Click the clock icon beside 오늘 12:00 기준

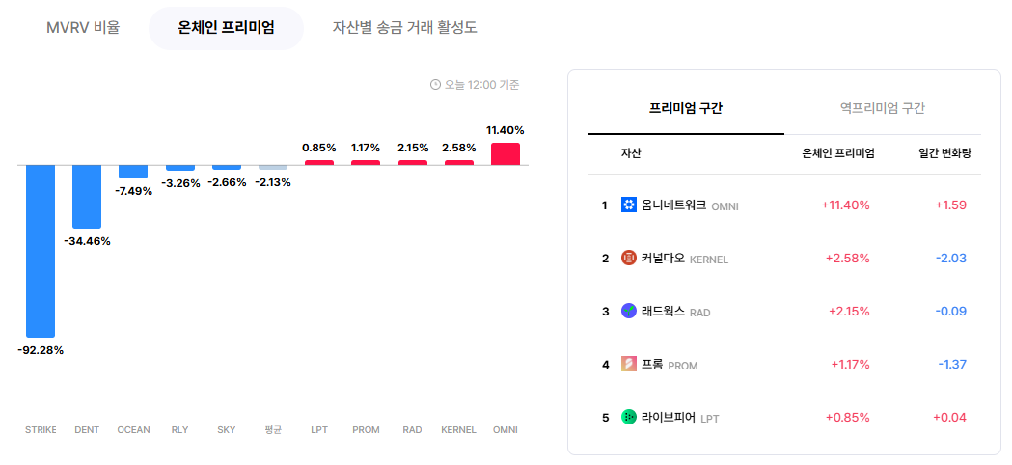click(435, 85)
